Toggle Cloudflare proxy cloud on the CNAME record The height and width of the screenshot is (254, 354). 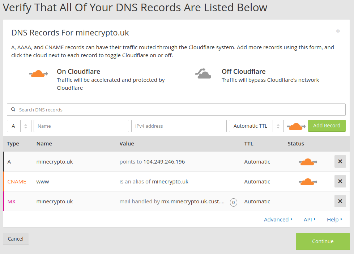click(308, 182)
